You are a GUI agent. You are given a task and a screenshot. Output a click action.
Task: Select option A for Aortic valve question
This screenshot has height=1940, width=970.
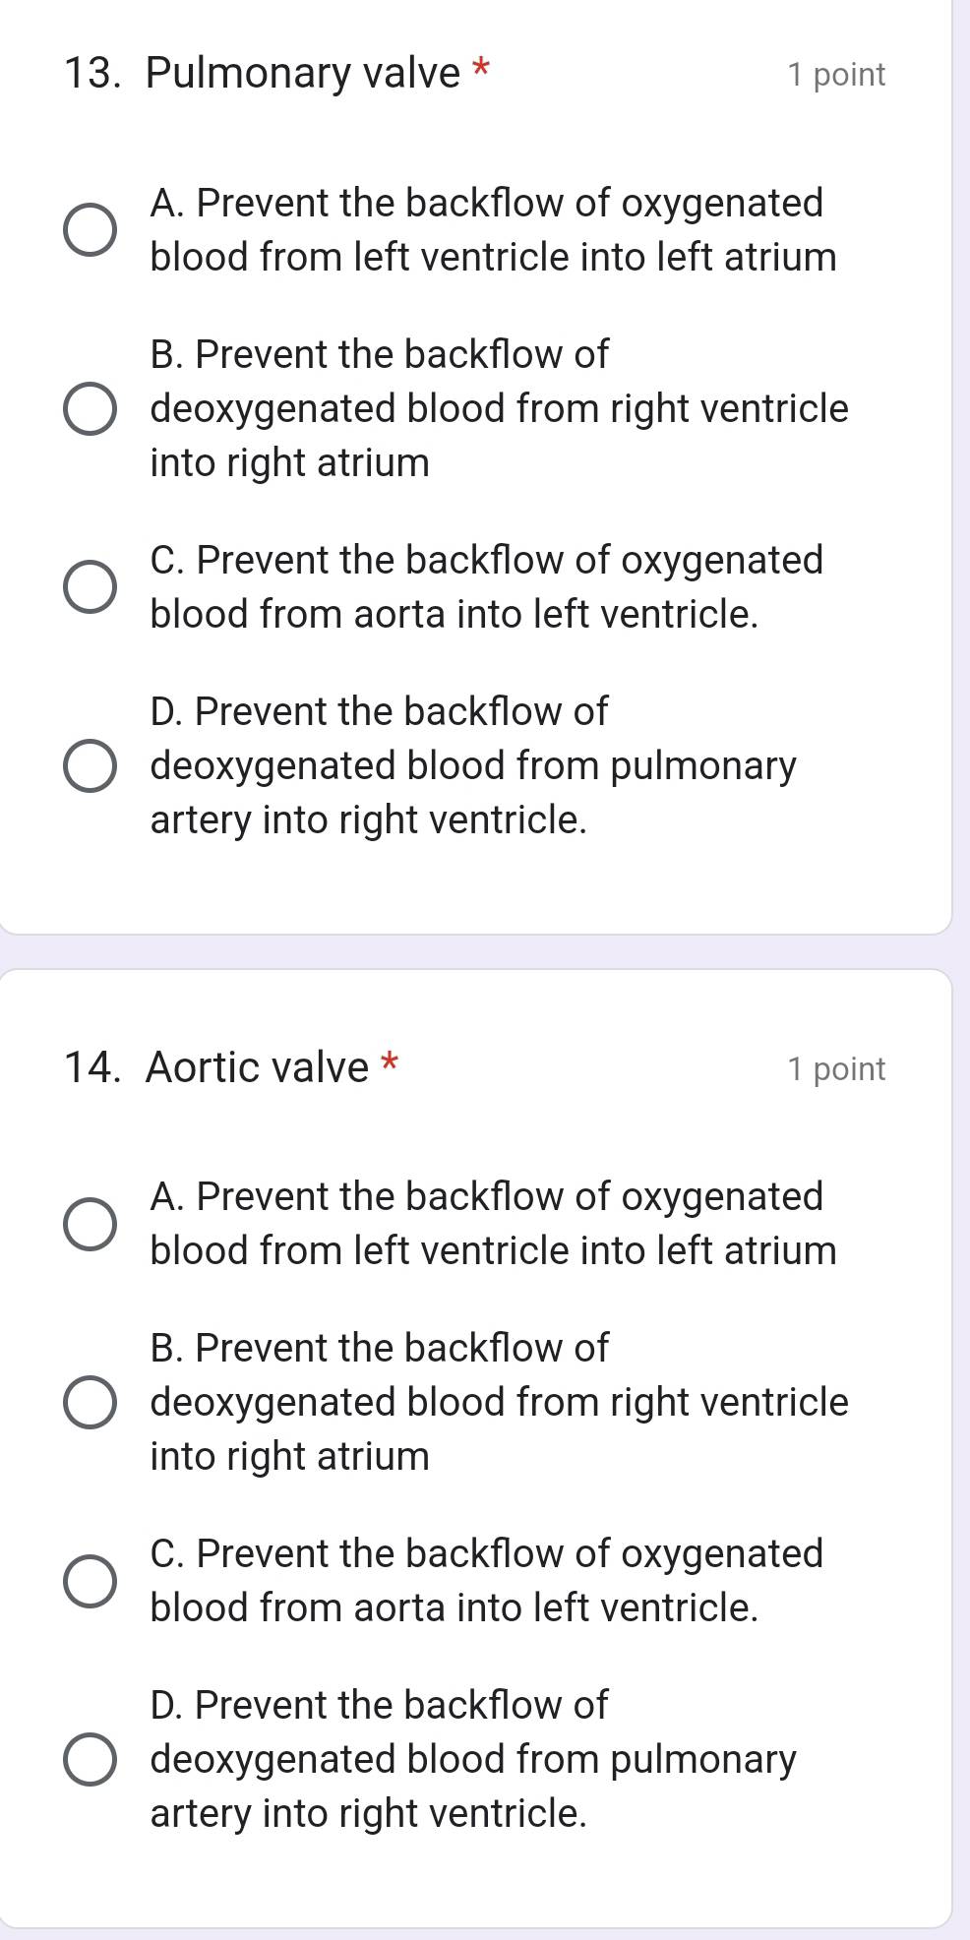91,1223
